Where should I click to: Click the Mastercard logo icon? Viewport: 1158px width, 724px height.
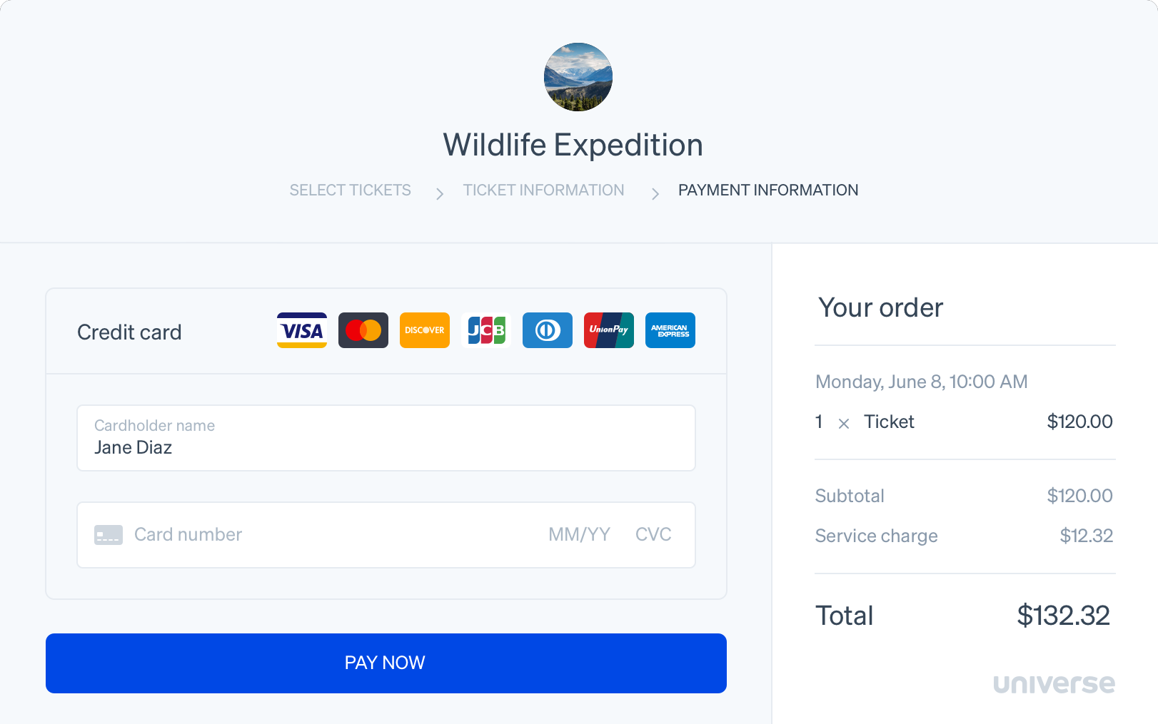(363, 330)
